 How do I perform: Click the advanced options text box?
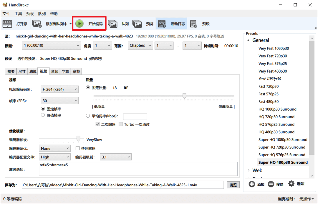click(138, 169)
